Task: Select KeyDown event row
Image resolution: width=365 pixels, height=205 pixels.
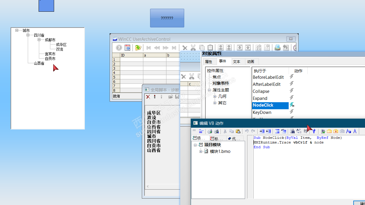Action: [262, 112]
